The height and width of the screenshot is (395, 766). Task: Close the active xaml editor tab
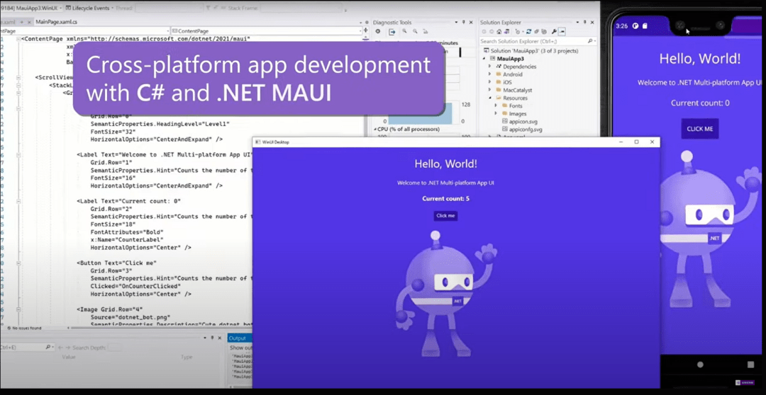pyautogui.click(x=29, y=22)
